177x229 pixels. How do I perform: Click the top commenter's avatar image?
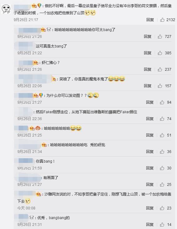(x=6, y=9)
